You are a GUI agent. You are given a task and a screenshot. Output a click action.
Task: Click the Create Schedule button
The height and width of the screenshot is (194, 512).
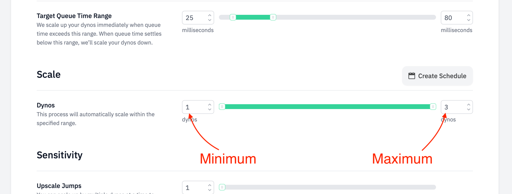tap(437, 76)
